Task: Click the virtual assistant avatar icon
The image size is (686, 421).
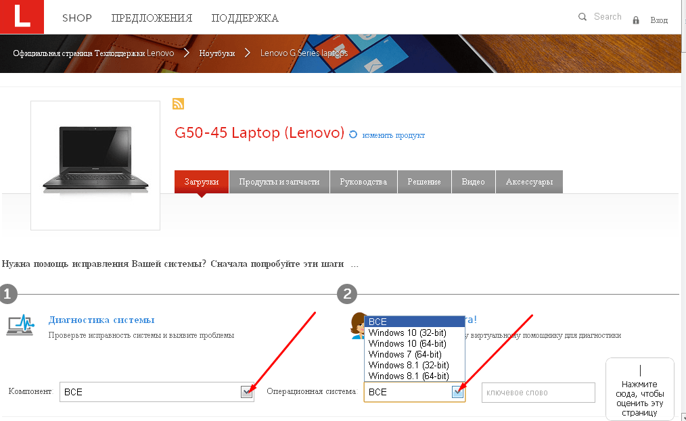Action: click(x=357, y=326)
